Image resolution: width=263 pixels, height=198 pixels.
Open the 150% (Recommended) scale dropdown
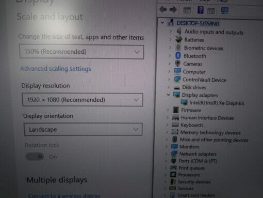pos(81,52)
